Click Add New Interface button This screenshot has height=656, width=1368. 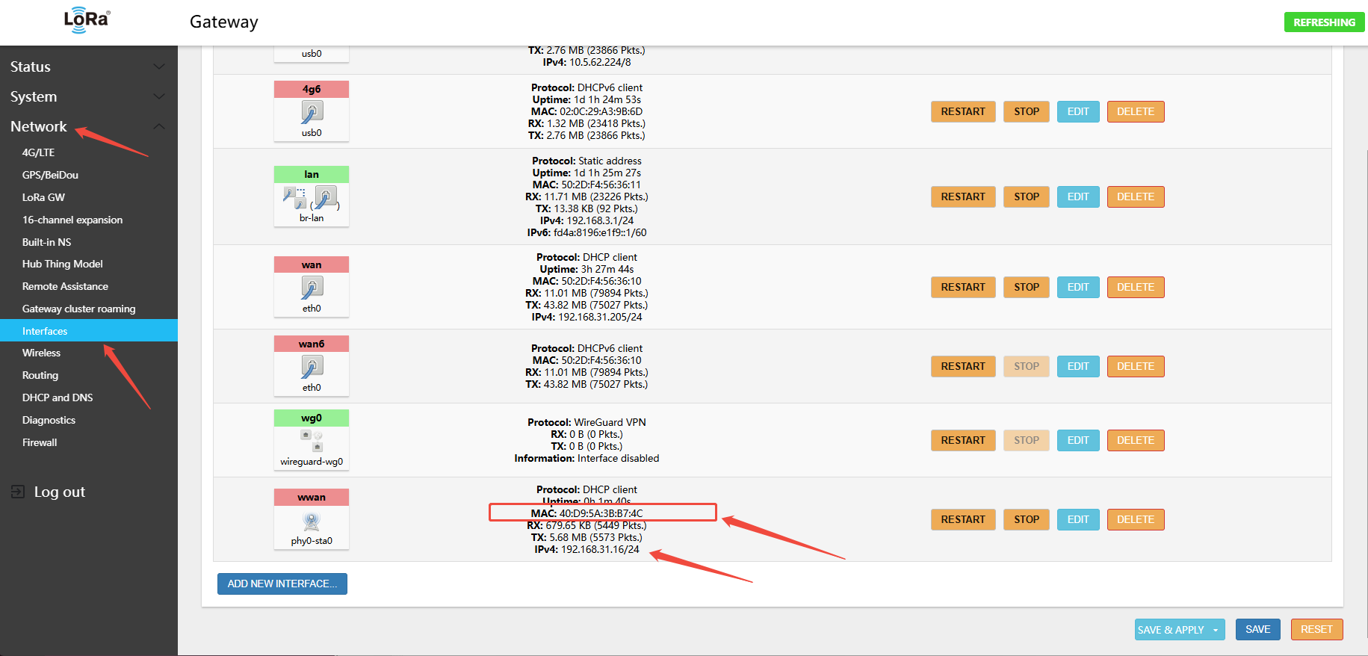[282, 584]
